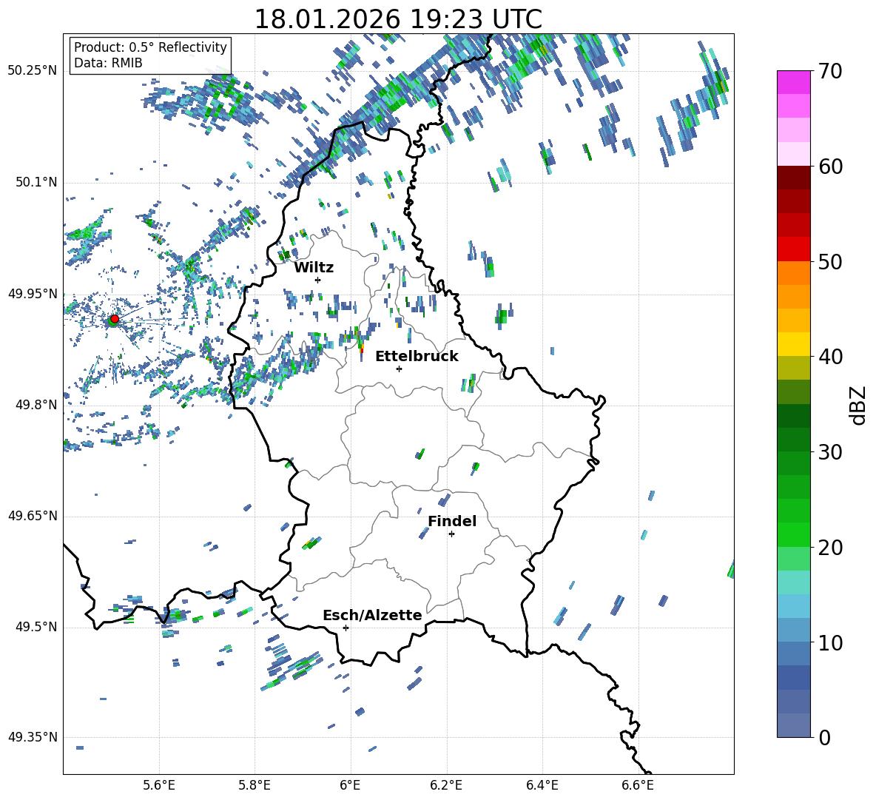The image size is (876, 800).
Task: Click the dBZ colorbar axis label
Action: point(858,404)
